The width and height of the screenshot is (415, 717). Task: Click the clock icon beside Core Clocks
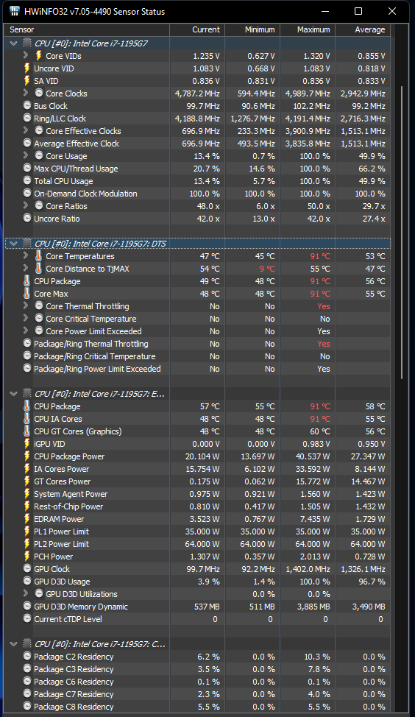[x=39, y=93]
